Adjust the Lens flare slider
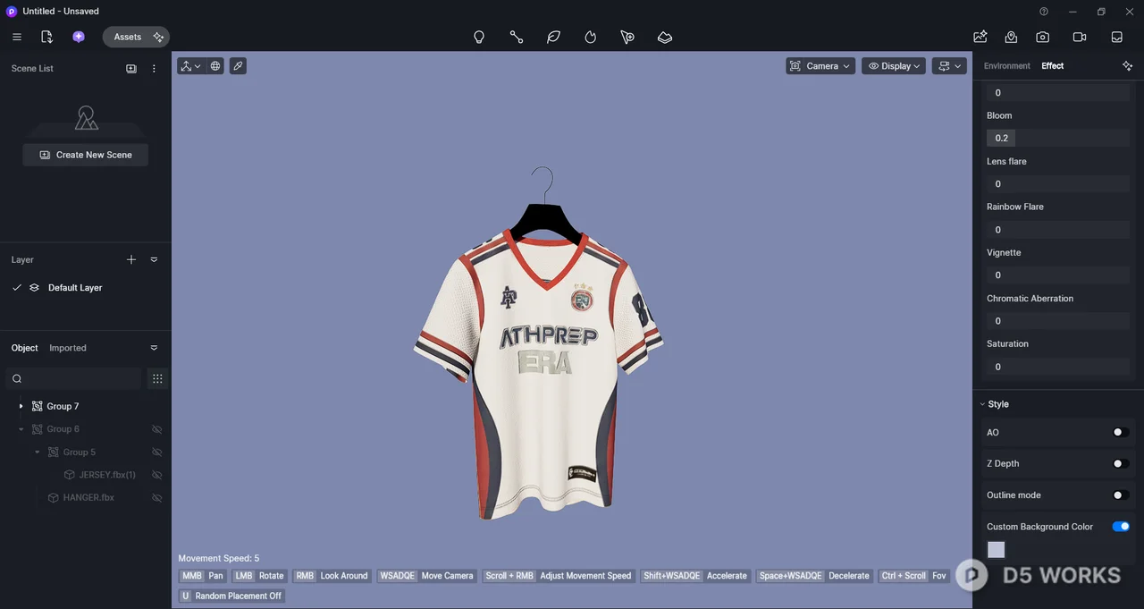This screenshot has width=1144, height=609. pyautogui.click(x=1058, y=183)
